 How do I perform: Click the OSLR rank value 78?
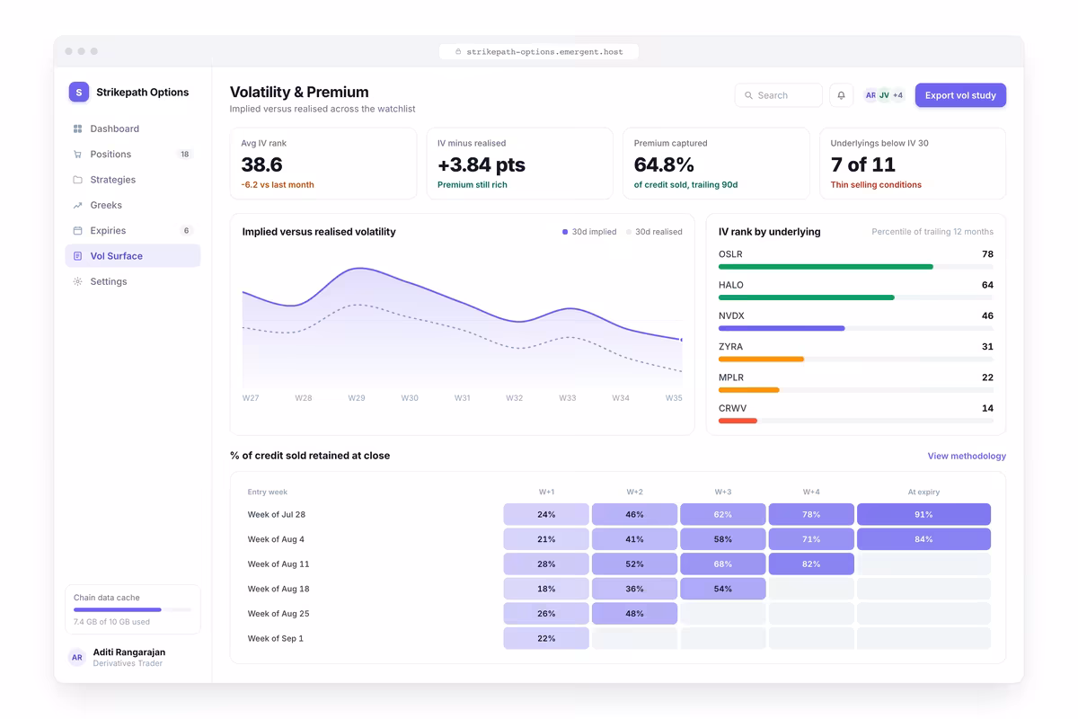[x=987, y=254]
